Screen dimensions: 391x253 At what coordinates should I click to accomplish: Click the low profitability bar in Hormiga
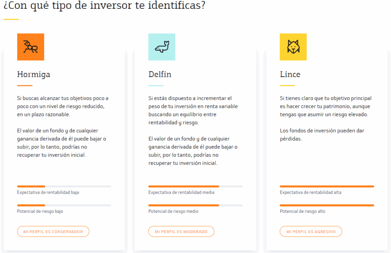64,186
